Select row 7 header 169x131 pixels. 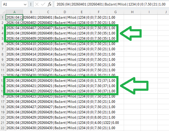pyautogui.click(x=3, y=49)
